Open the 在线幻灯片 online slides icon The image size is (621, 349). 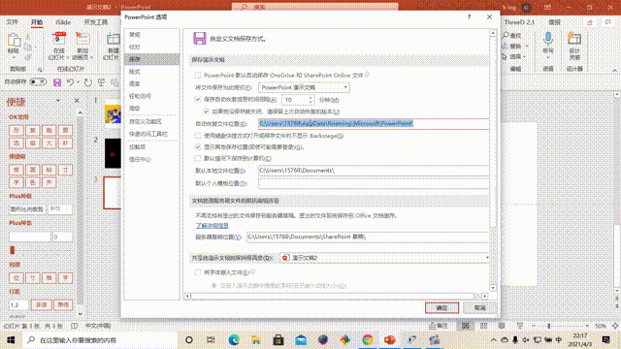pos(59,39)
